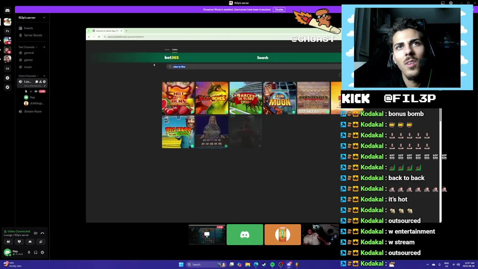This screenshot has height=269, width=478.
Task: Set a channel status pencil icon
Action: point(44,86)
